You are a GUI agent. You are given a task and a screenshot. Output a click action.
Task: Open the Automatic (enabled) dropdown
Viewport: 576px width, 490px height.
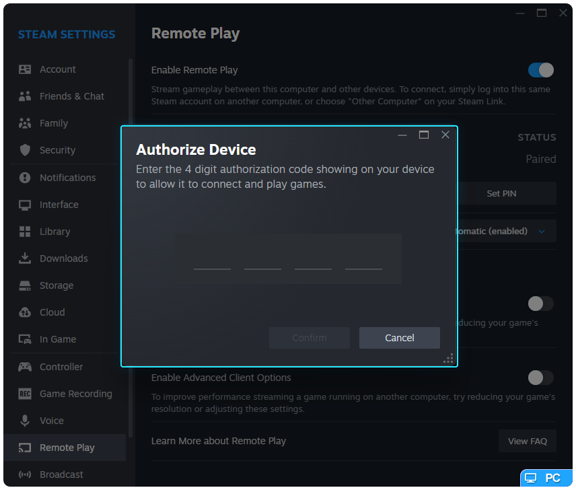(507, 231)
